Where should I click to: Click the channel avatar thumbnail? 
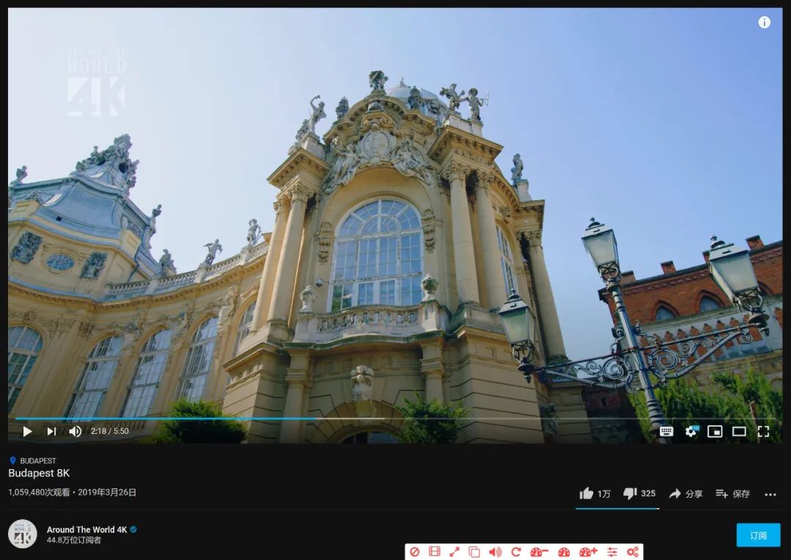(x=23, y=534)
